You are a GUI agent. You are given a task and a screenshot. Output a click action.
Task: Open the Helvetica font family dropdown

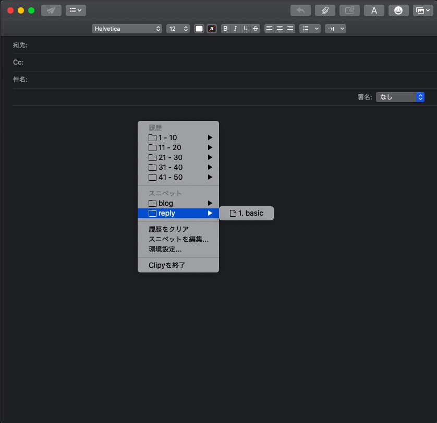127,29
